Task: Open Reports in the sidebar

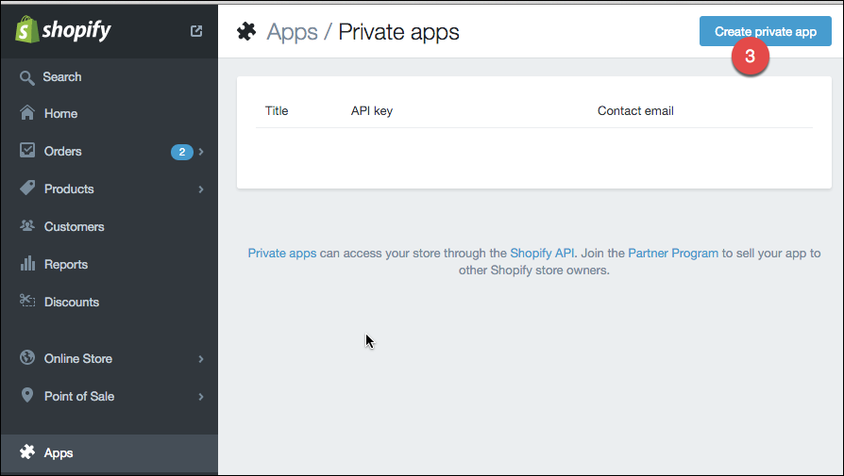Action: [x=110, y=264]
